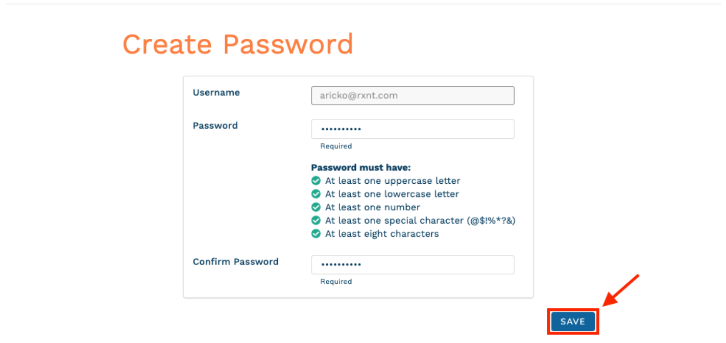Click the uppercase letter requirement checkmark
726x343 pixels.
pos(316,181)
